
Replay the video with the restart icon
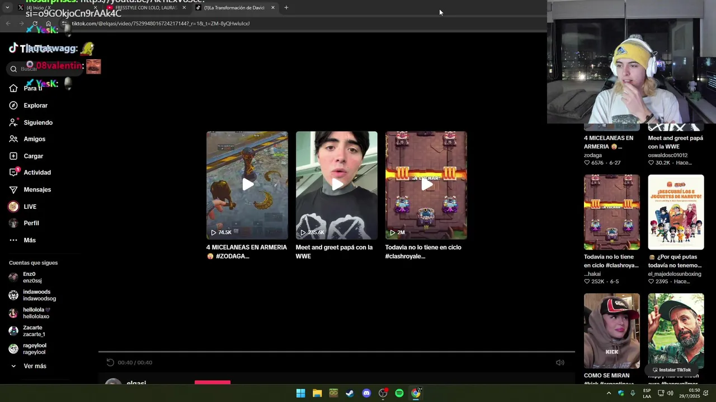coord(110,362)
